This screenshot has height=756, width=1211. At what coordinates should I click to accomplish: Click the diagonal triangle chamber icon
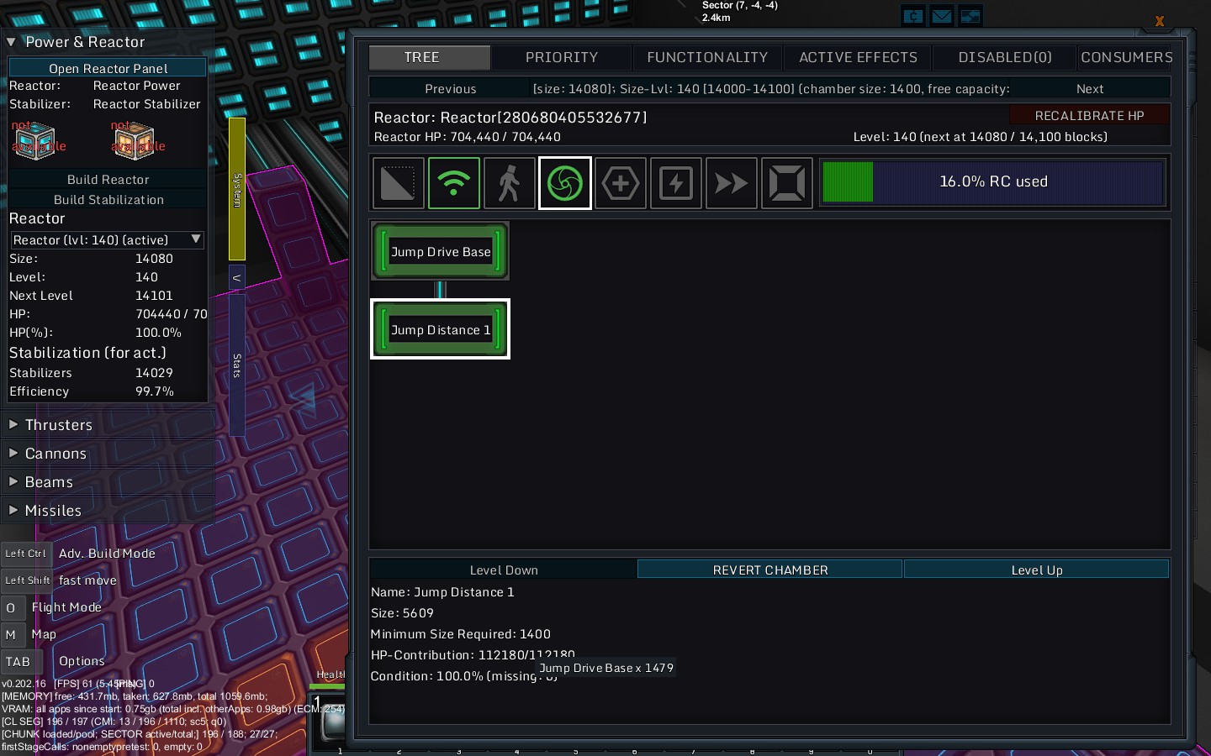[x=399, y=183]
